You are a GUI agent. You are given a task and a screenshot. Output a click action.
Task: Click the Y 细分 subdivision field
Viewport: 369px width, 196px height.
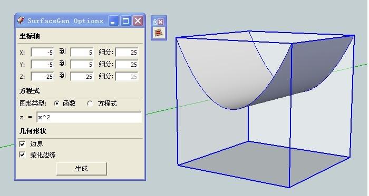point(127,64)
